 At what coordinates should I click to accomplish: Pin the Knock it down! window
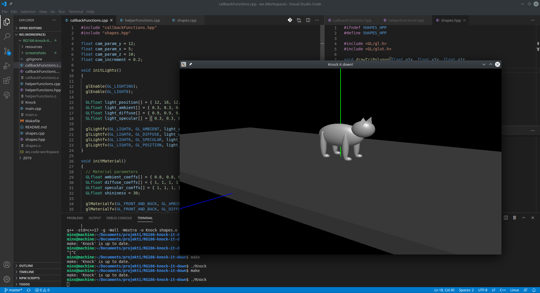[x=190, y=64]
